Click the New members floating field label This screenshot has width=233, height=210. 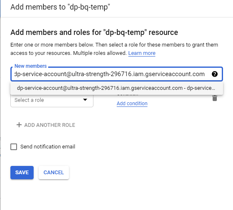coord(31,66)
